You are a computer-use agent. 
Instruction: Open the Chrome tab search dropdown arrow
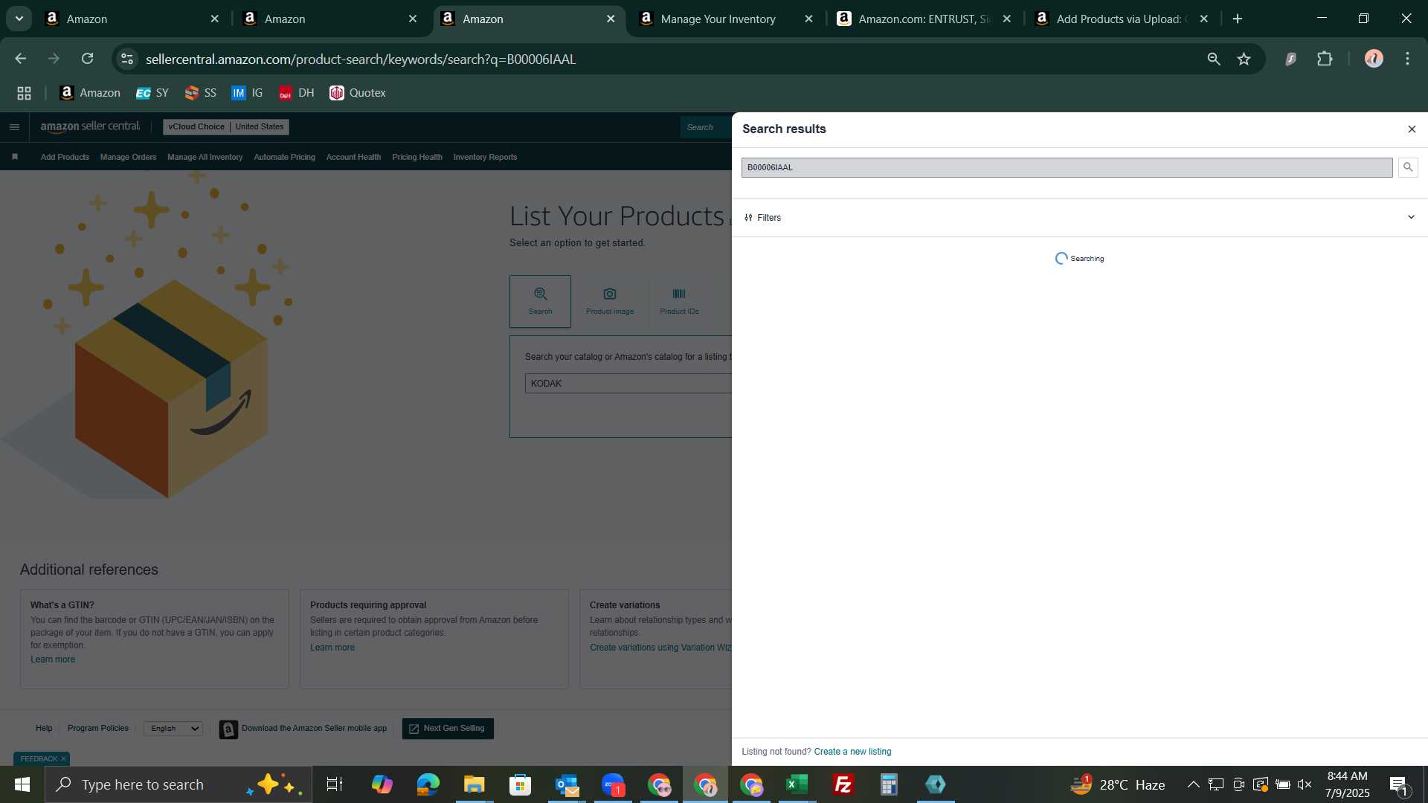[x=19, y=19]
